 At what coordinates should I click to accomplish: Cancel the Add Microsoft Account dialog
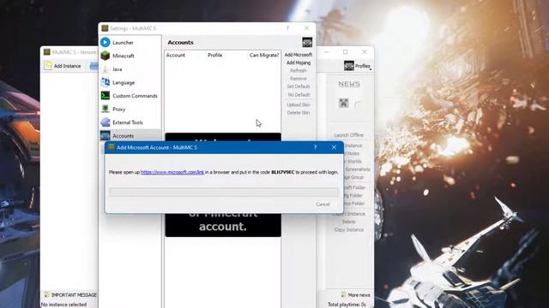tap(323, 204)
